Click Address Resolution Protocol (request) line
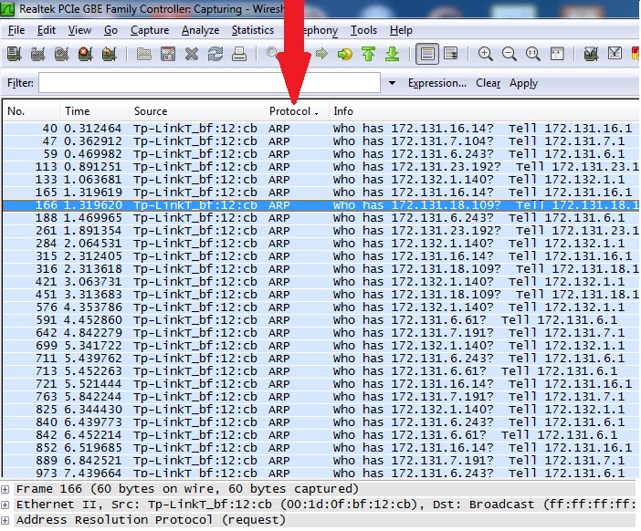 (151, 520)
